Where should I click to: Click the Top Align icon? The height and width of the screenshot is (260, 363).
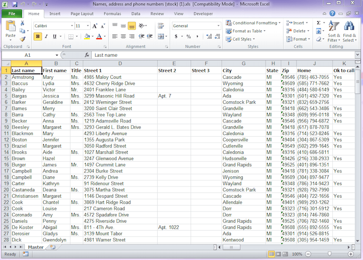pyautogui.click(x=115, y=26)
